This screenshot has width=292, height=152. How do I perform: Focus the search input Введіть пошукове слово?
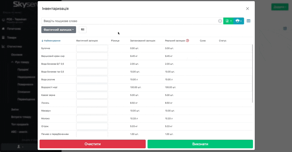(x=129, y=21)
